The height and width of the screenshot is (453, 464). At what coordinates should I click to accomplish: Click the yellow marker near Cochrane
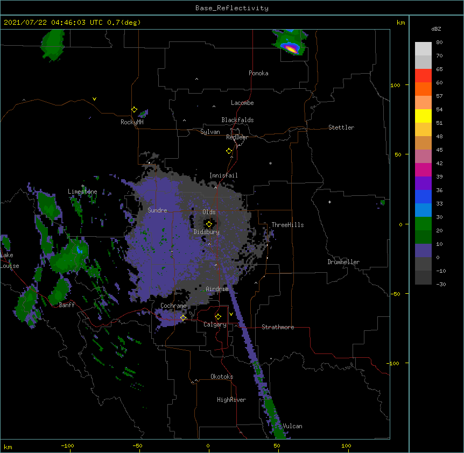pyautogui.click(x=183, y=318)
